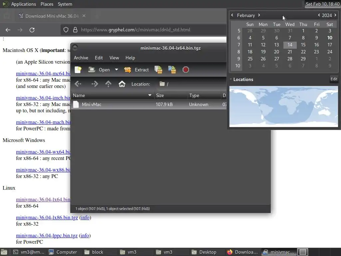Screen dimensions: 341x256
Task: Click the shield tracking protection icon
Action: click(66, 30)
